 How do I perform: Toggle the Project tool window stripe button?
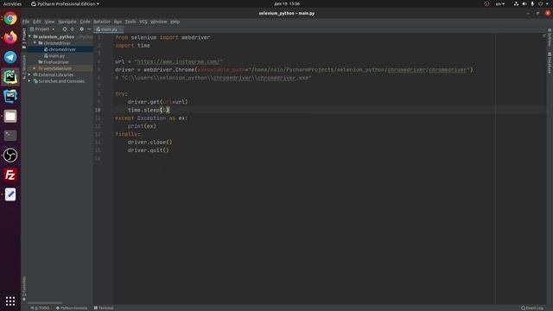[24, 38]
